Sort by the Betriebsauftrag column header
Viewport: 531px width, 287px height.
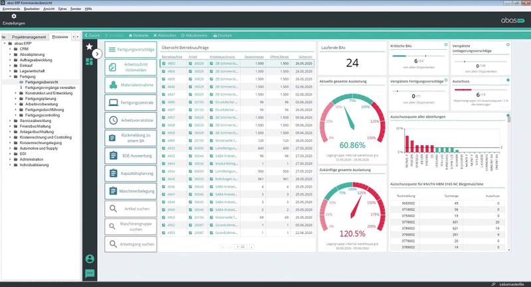click(172, 57)
